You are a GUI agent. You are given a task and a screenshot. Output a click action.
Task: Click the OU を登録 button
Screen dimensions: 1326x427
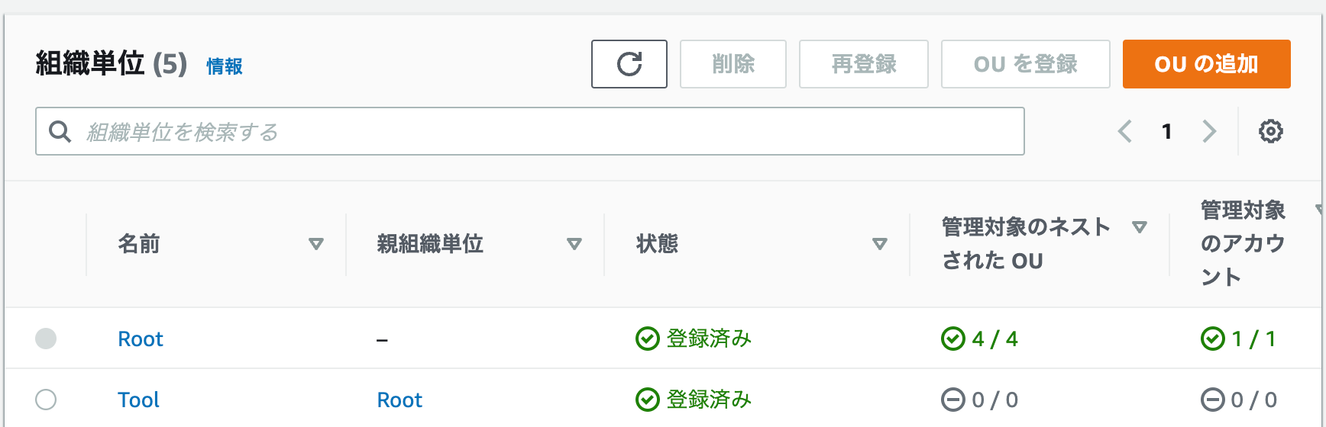point(1025,64)
